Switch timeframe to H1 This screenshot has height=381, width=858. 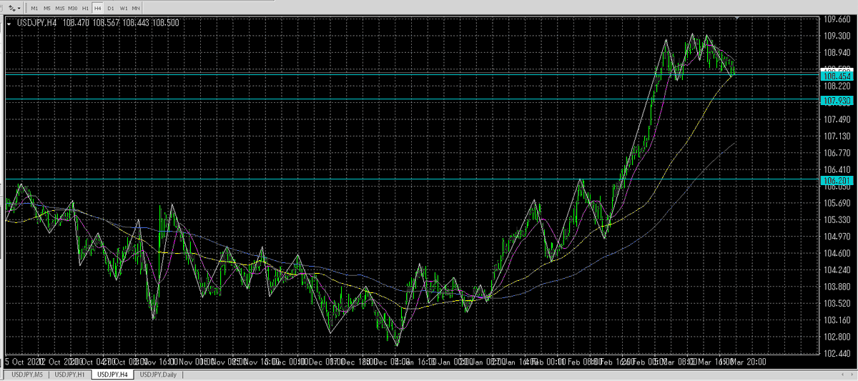86,7
